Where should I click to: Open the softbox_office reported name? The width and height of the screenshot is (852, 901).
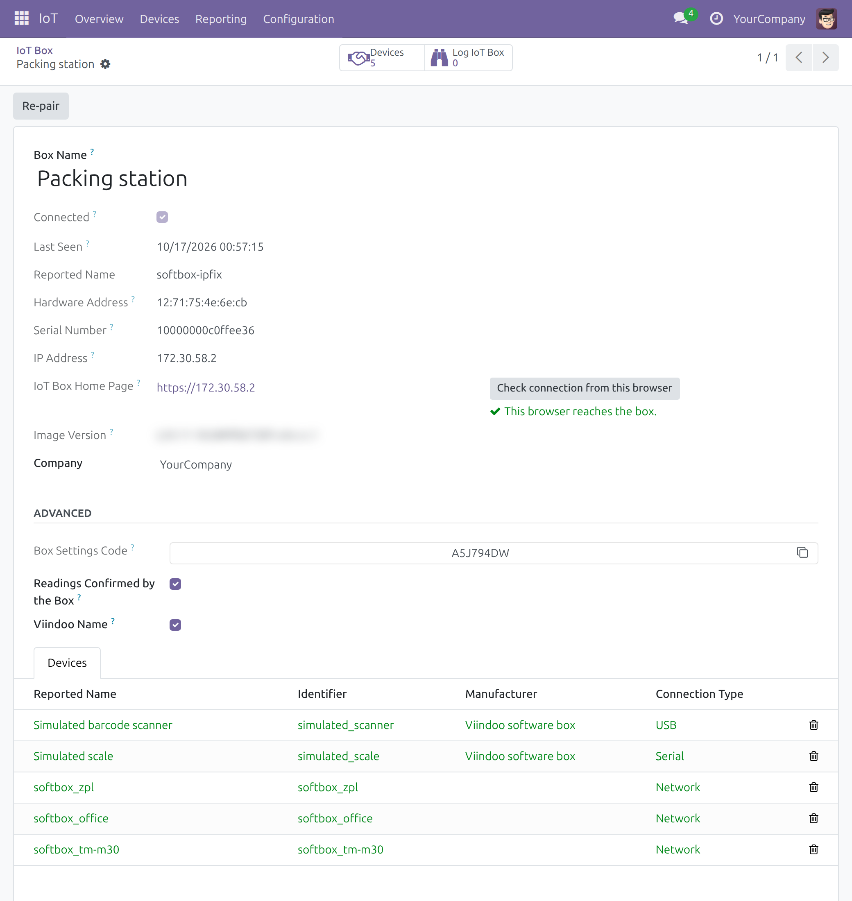click(71, 819)
